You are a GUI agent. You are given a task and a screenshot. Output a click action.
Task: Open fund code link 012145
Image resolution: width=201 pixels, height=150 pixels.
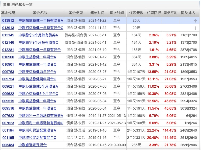(8, 35)
